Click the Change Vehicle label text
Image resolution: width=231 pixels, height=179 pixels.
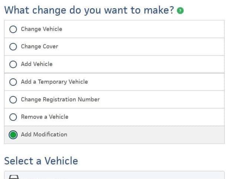click(41, 29)
